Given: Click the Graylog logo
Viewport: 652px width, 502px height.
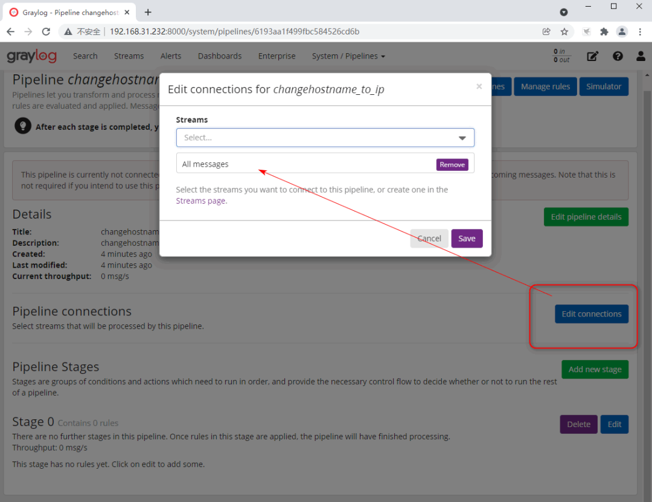Looking at the screenshot, I should click(x=31, y=56).
